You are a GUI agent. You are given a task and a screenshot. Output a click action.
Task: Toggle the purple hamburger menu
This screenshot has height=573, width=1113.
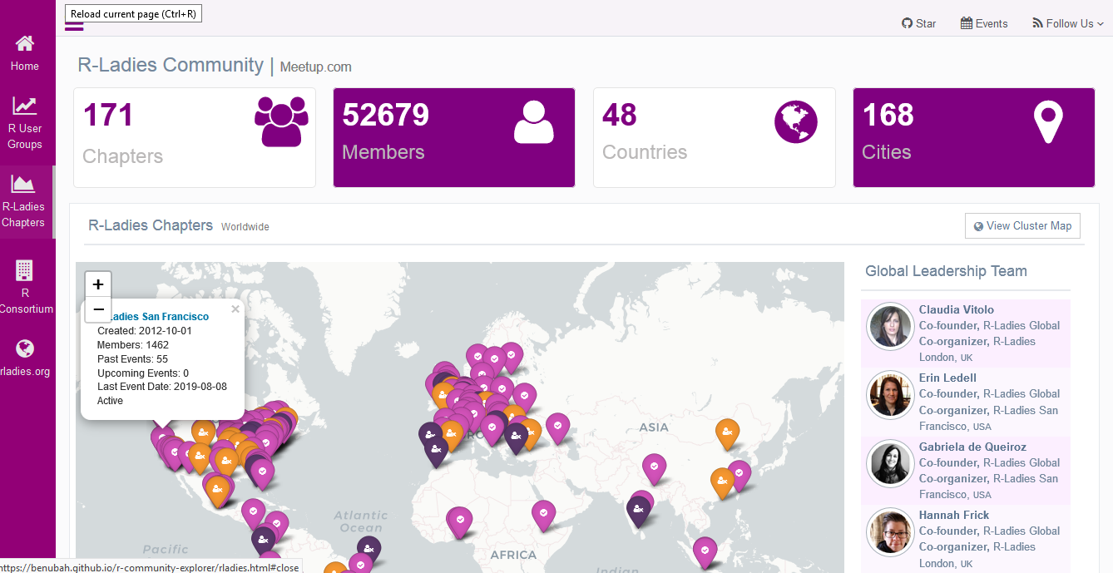pyautogui.click(x=74, y=26)
